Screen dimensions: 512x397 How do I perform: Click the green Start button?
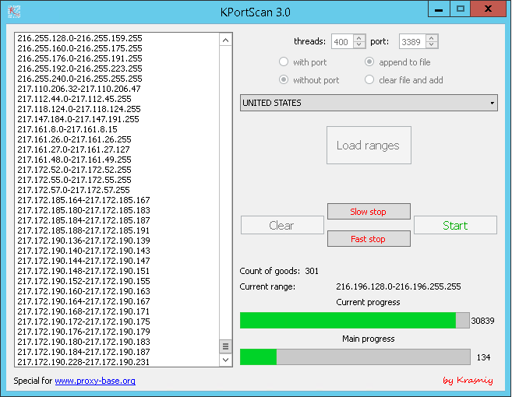click(x=456, y=225)
